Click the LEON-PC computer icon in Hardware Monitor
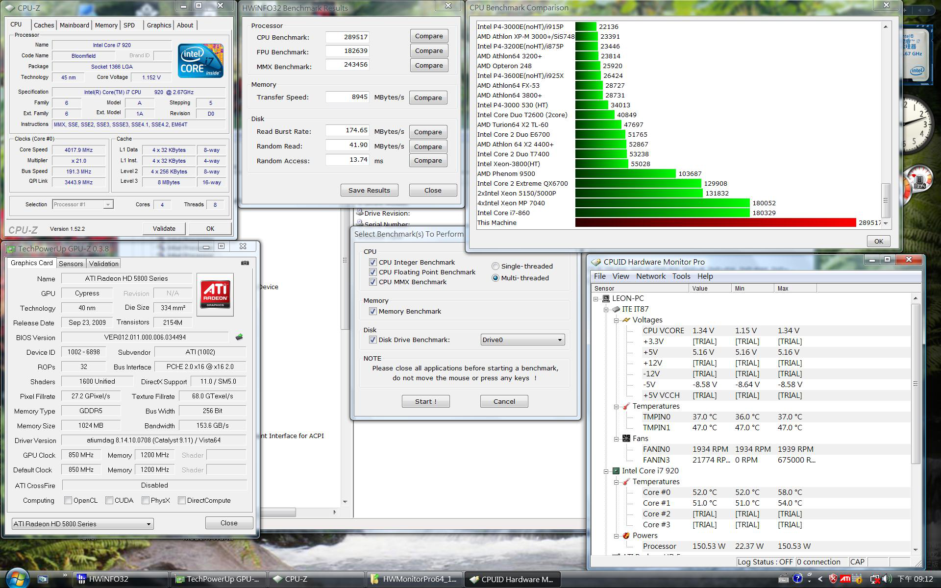The width and height of the screenshot is (941, 588). point(606,298)
